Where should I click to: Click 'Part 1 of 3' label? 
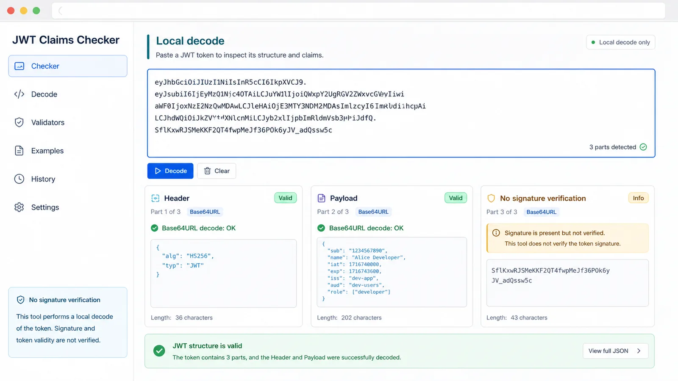tap(166, 212)
